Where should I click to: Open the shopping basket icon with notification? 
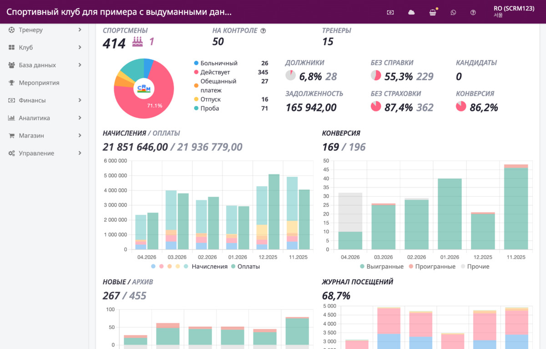point(433,12)
